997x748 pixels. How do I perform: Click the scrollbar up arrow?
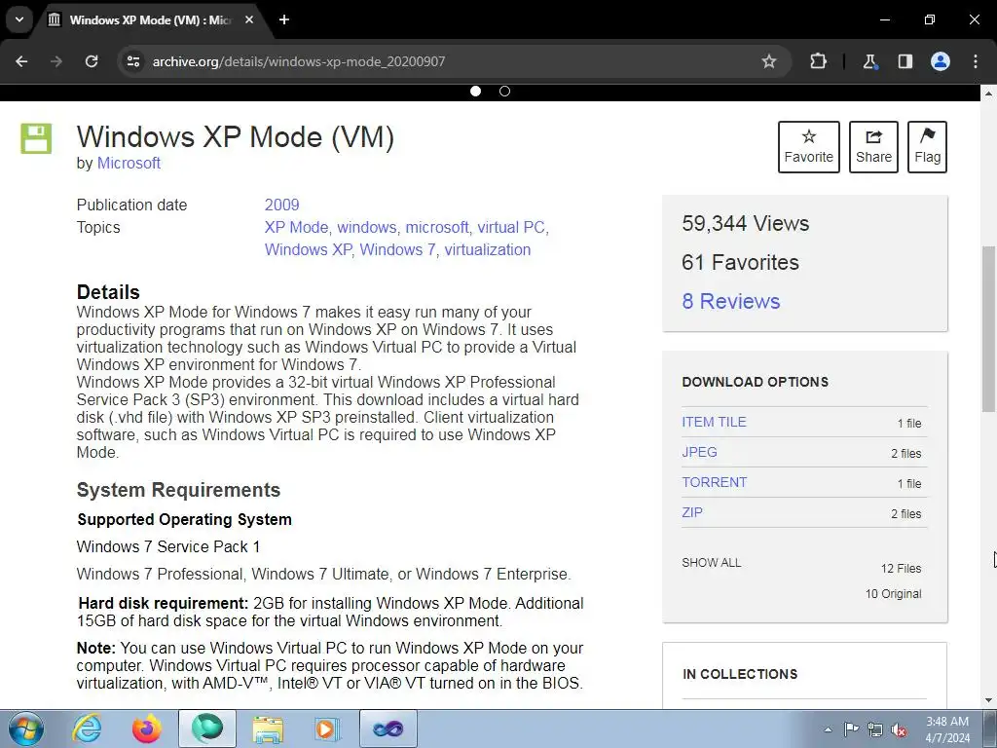tap(988, 94)
